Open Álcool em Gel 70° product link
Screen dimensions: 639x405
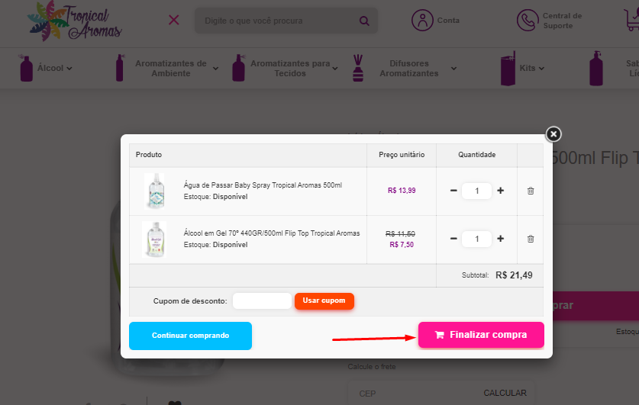[272, 233]
